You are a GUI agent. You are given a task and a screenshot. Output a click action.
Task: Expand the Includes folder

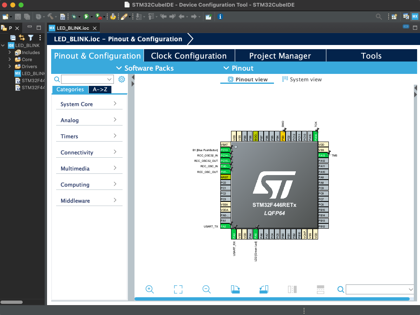tap(9, 52)
